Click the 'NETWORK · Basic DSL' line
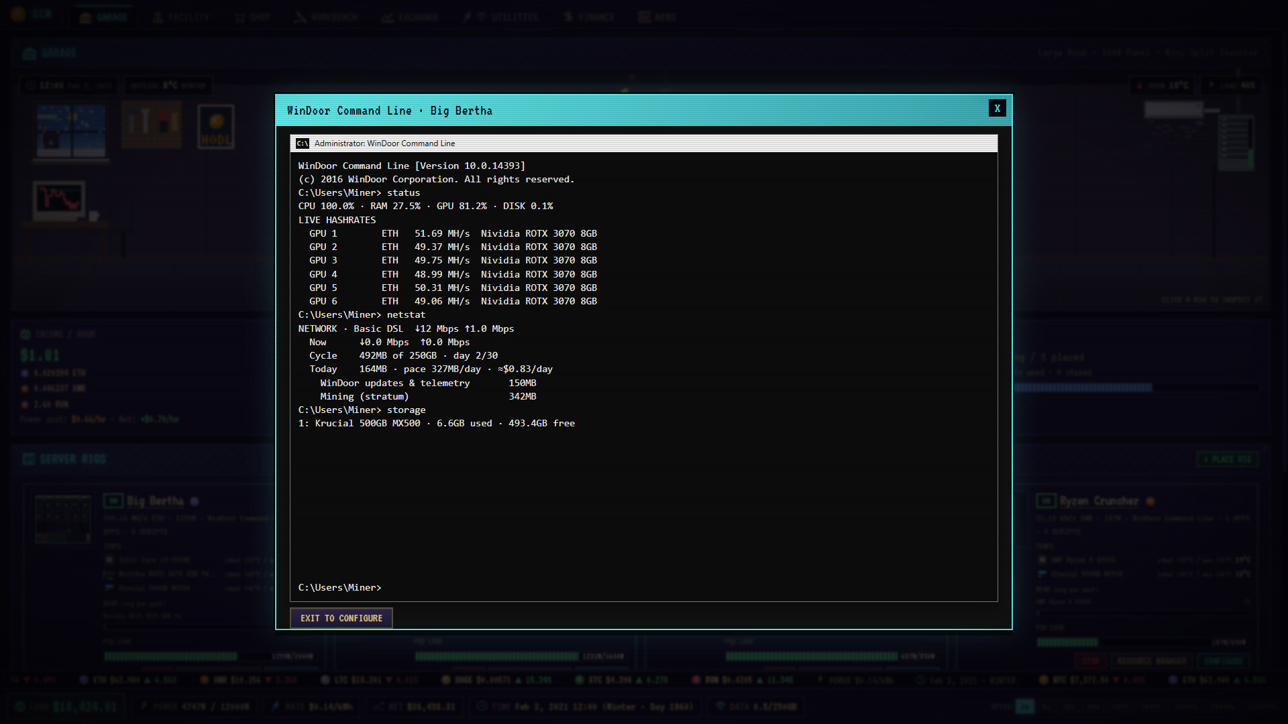 pyautogui.click(x=406, y=328)
